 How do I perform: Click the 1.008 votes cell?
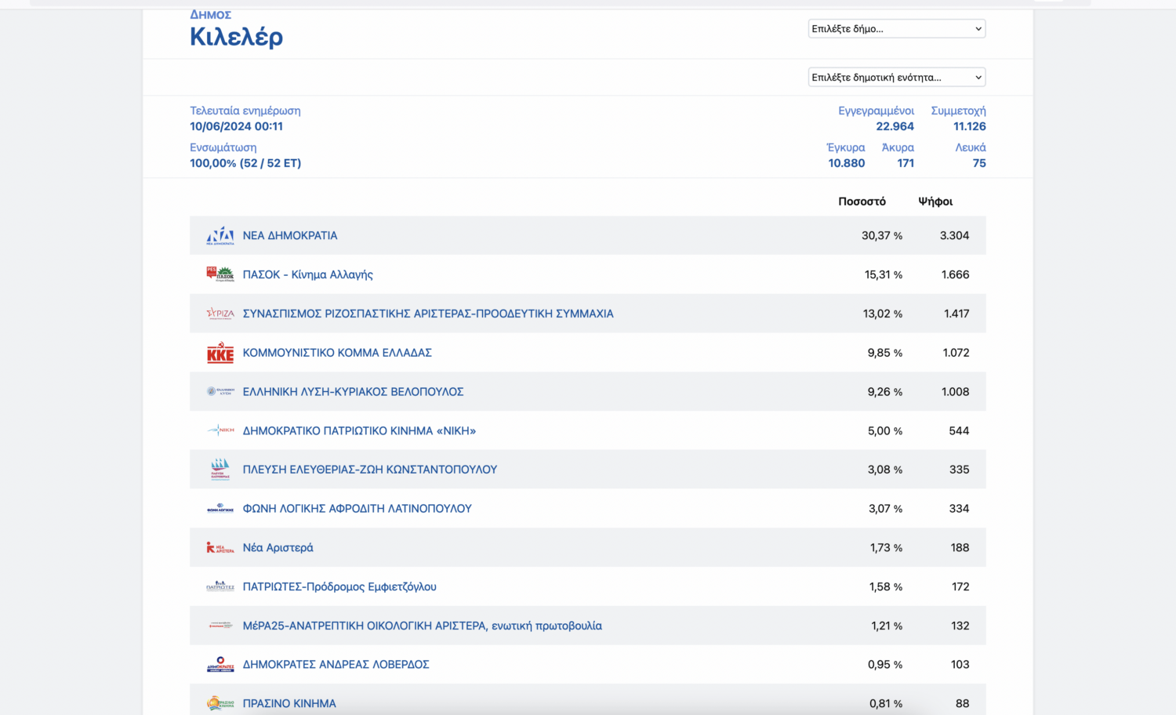point(956,391)
